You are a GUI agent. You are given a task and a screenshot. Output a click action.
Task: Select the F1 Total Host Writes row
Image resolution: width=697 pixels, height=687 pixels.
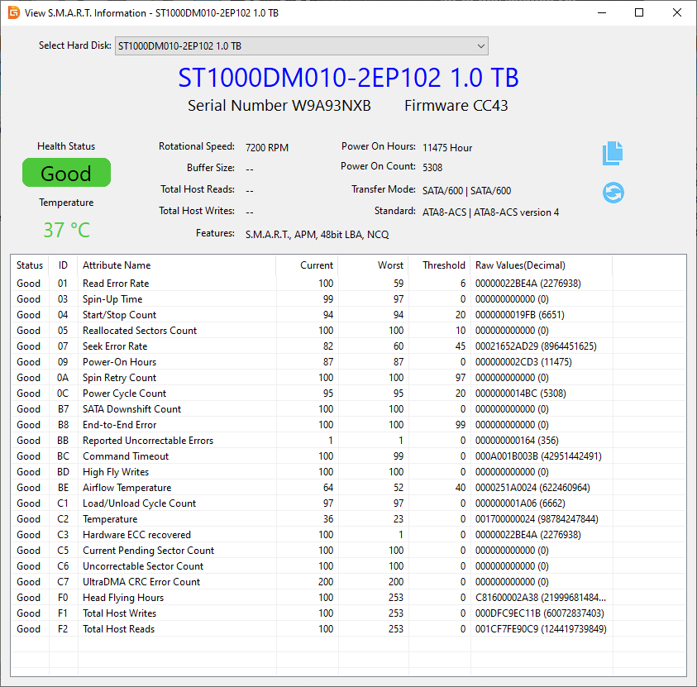(x=349, y=613)
